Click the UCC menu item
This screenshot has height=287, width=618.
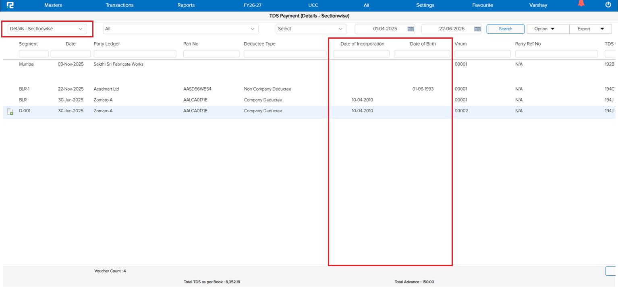(x=313, y=5)
